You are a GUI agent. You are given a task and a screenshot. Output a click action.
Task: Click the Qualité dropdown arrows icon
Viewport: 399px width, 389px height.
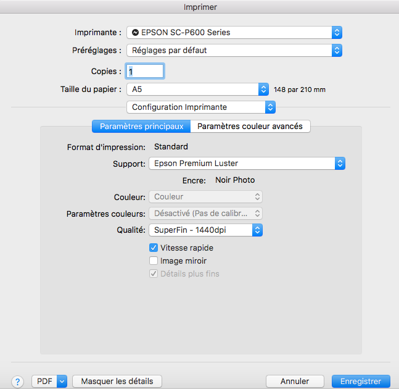(x=258, y=230)
